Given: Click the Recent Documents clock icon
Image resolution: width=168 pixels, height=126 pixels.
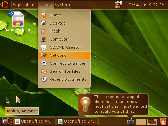Looking at the screenshot, I should pyautogui.click(x=44, y=79).
